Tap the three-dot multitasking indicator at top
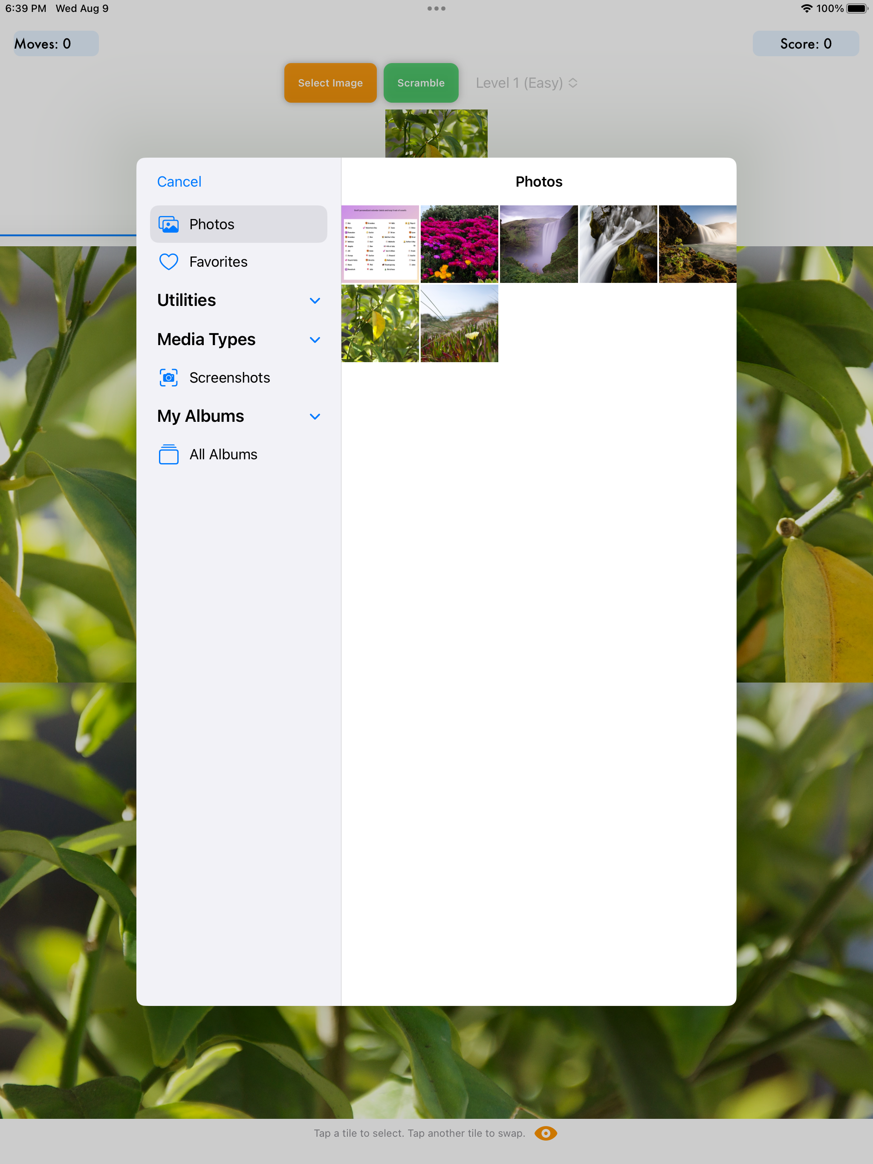The height and width of the screenshot is (1164, 873). pyautogui.click(x=436, y=9)
